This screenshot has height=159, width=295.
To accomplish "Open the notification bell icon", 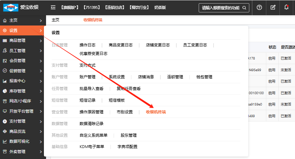I will [287, 7].
